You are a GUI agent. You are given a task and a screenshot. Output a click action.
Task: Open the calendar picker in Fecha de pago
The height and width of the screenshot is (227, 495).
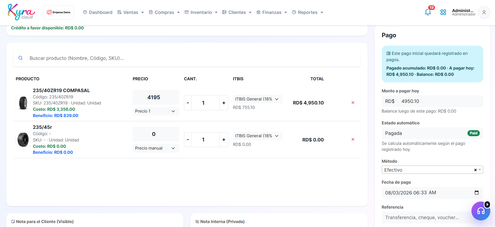point(477,193)
